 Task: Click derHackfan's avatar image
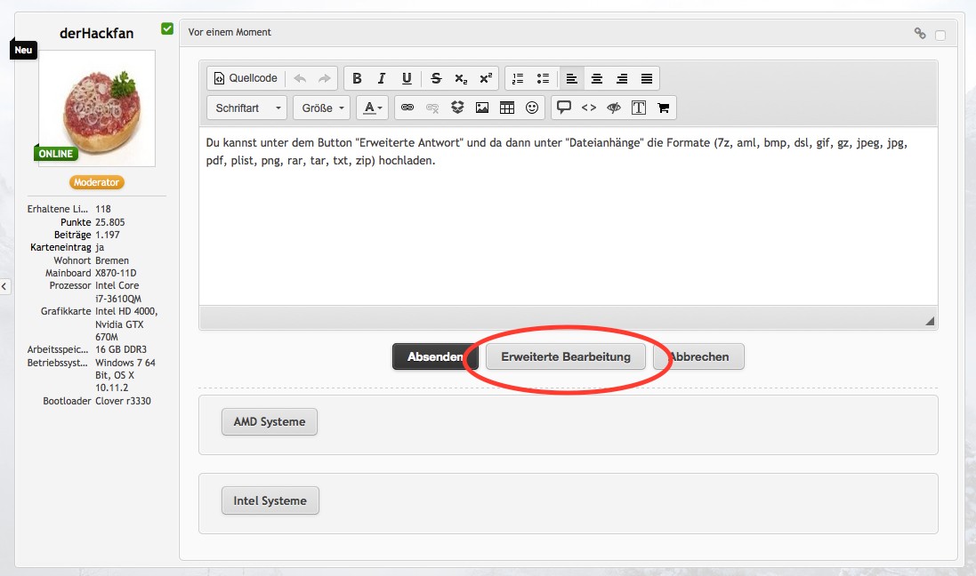97,108
